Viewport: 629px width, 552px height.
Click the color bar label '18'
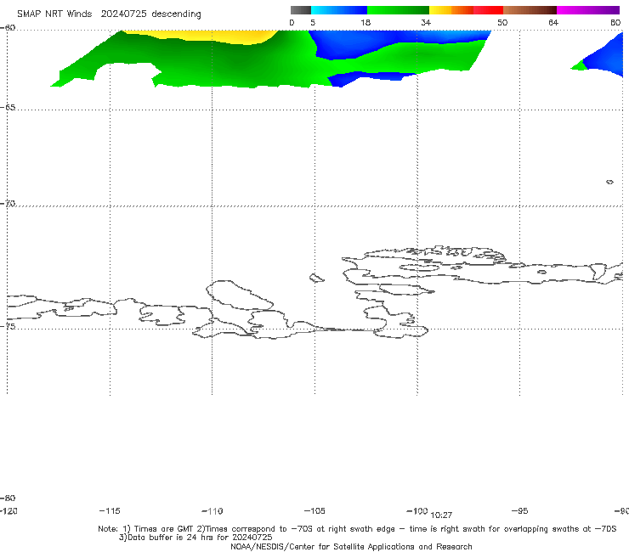click(x=365, y=22)
